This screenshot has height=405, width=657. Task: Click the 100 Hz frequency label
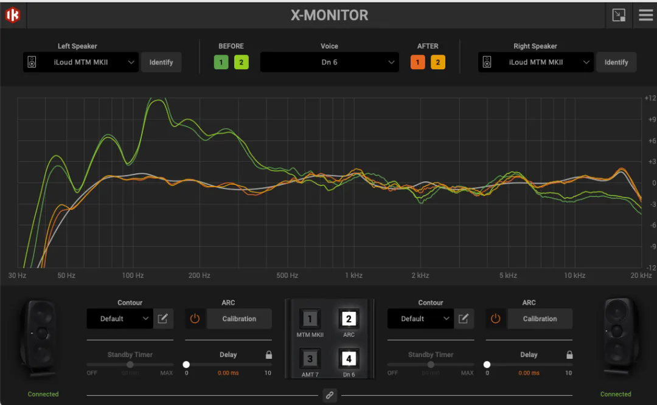[133, 275]
